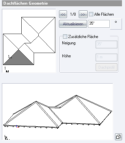Toggle the Zusätzliche Fläche checkbox

tap(65, 37)
